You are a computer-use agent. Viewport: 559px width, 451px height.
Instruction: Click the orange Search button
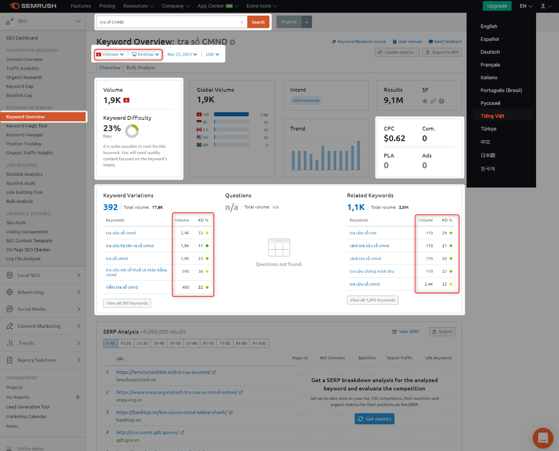(258, 22)
